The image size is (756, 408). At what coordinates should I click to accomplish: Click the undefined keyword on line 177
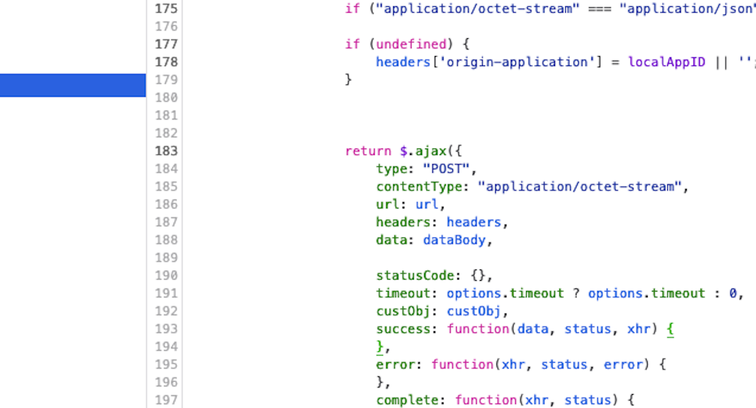[x=411, y=44]
